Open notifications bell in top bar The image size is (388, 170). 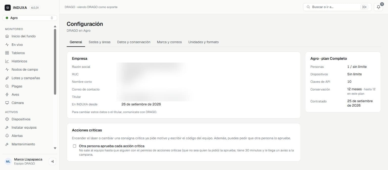coord(378,7)
